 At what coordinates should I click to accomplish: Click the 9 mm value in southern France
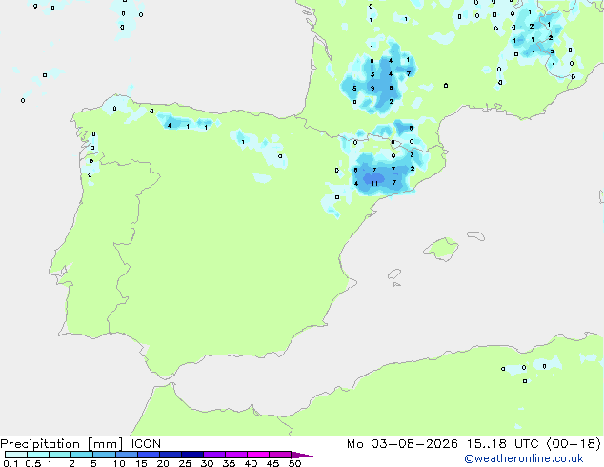tap(372, 89)
